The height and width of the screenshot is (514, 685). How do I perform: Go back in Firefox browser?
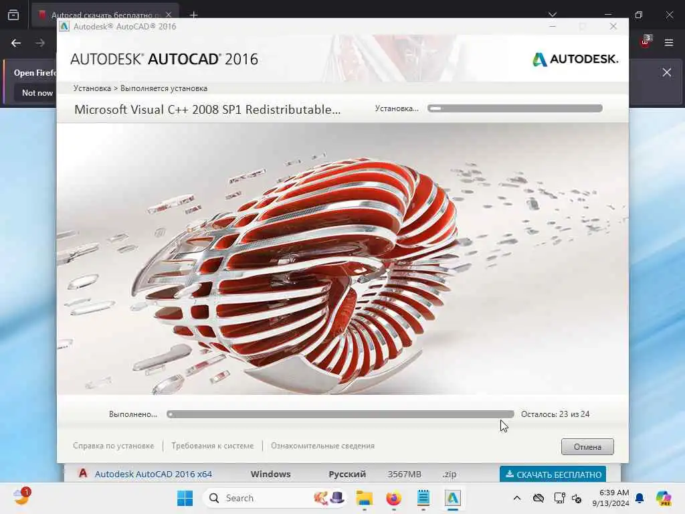tap(16, 43)
